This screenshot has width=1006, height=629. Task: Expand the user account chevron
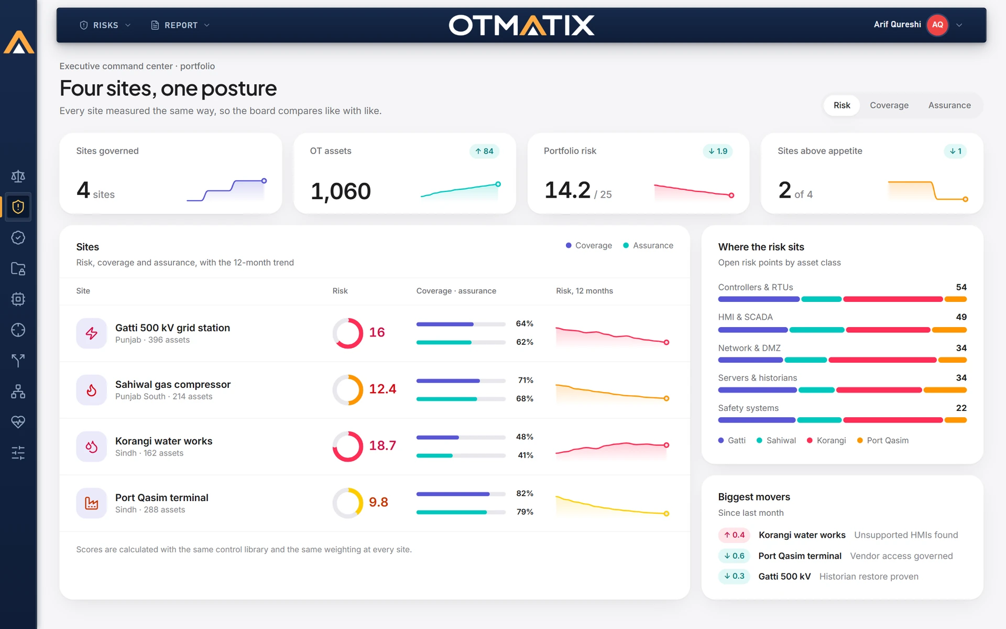coord(959,25)
